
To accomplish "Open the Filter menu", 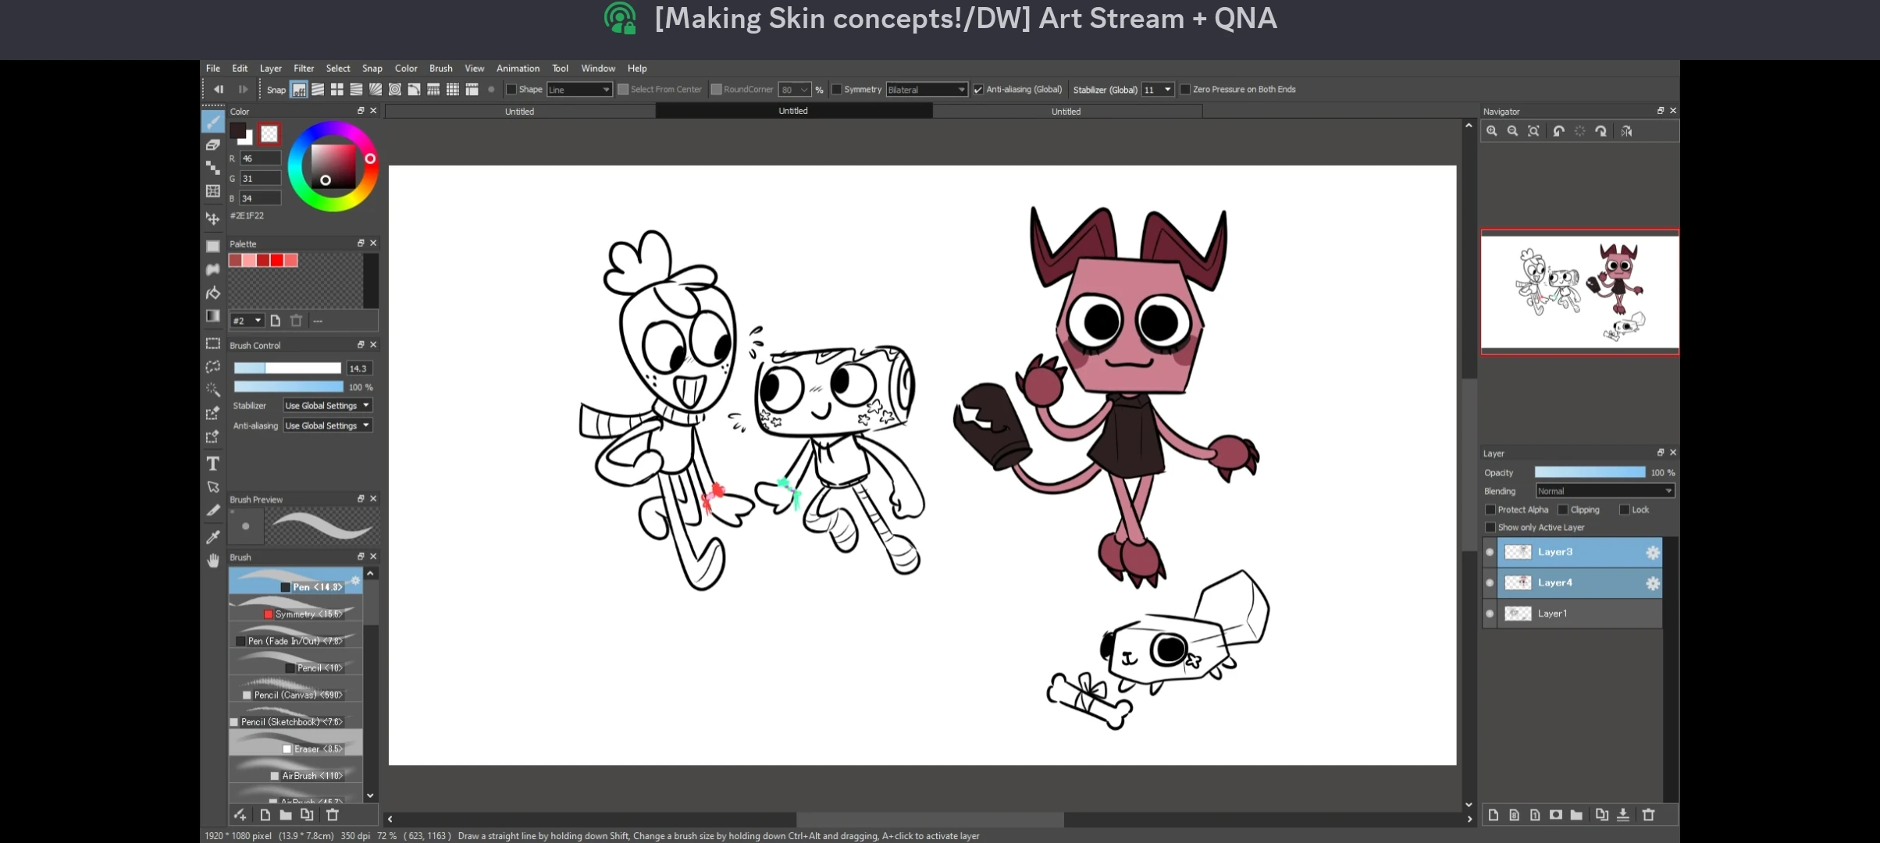I will click(x=304, y=68).
